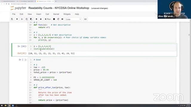191x107 pixels.
Task: Rename notebook title Readability Counts - NYCDSA Online Workshop
Action: click(59, 8)
